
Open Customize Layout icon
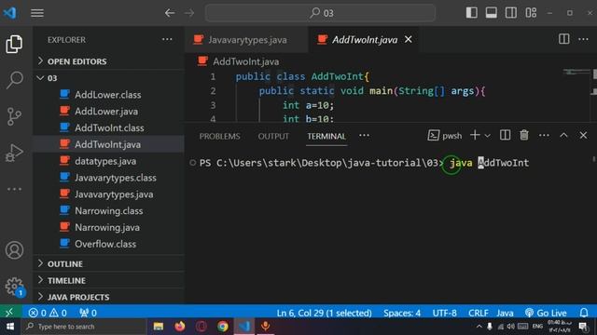tap(531, 12)
